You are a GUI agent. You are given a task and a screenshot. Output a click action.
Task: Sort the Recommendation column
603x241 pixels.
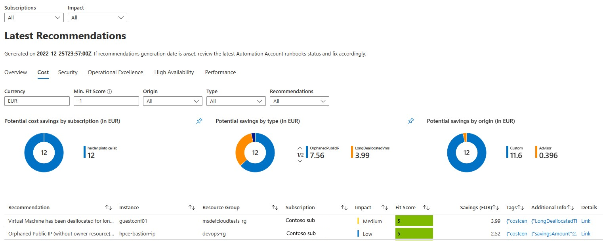(x=109, y=207)
